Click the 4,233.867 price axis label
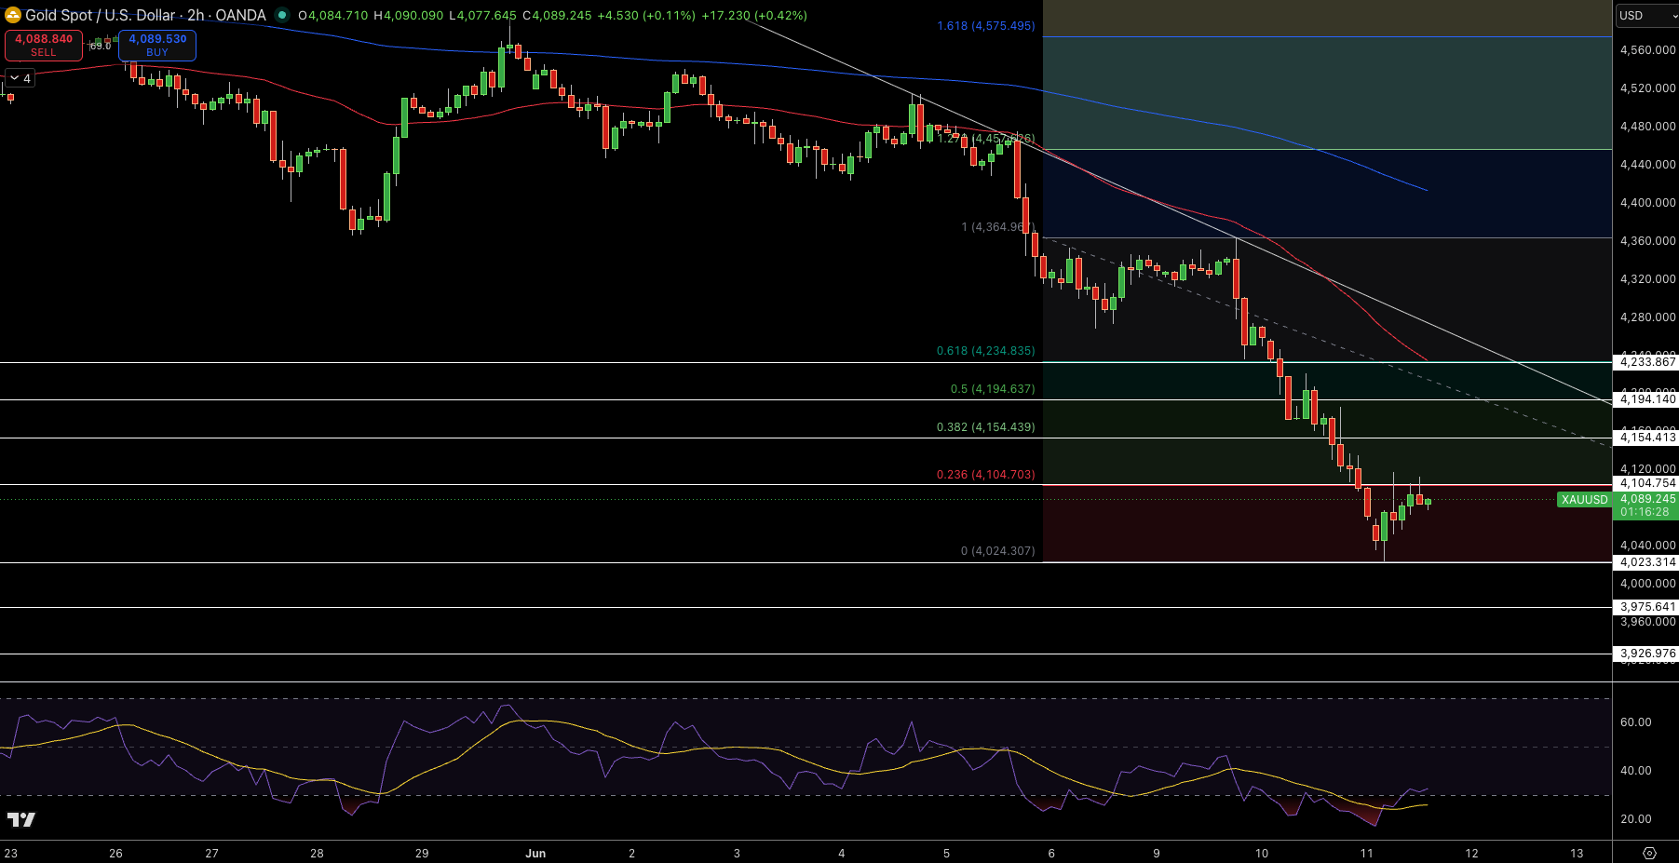The image size is (1679, 863). 1647,362
